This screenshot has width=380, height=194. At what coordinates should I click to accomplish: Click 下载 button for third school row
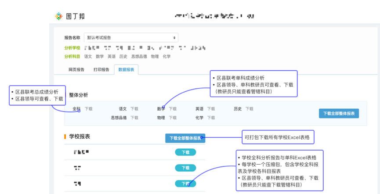[x=185, y=183]
